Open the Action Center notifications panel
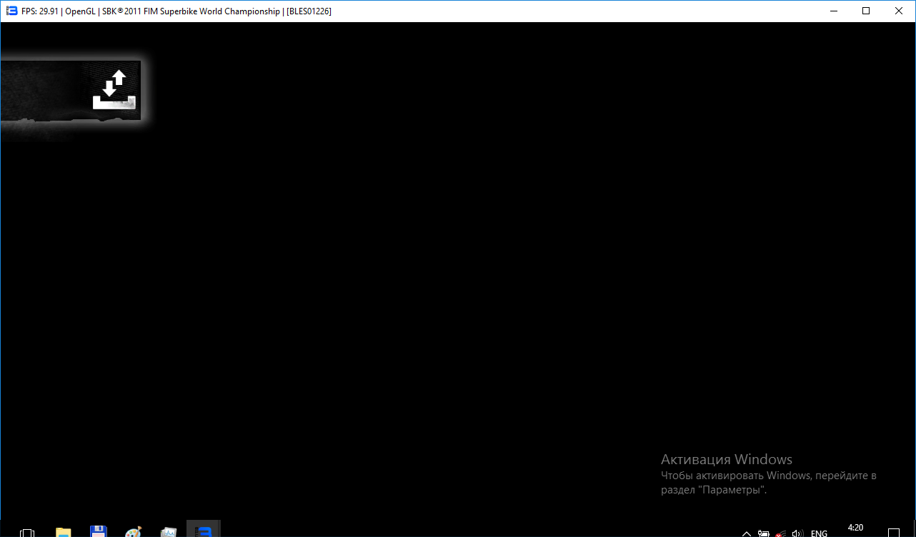Screen dimensions: 916x537 click(893, 533)
